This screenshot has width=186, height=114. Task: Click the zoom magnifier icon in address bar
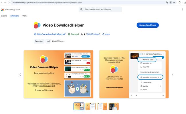(171, 2)
